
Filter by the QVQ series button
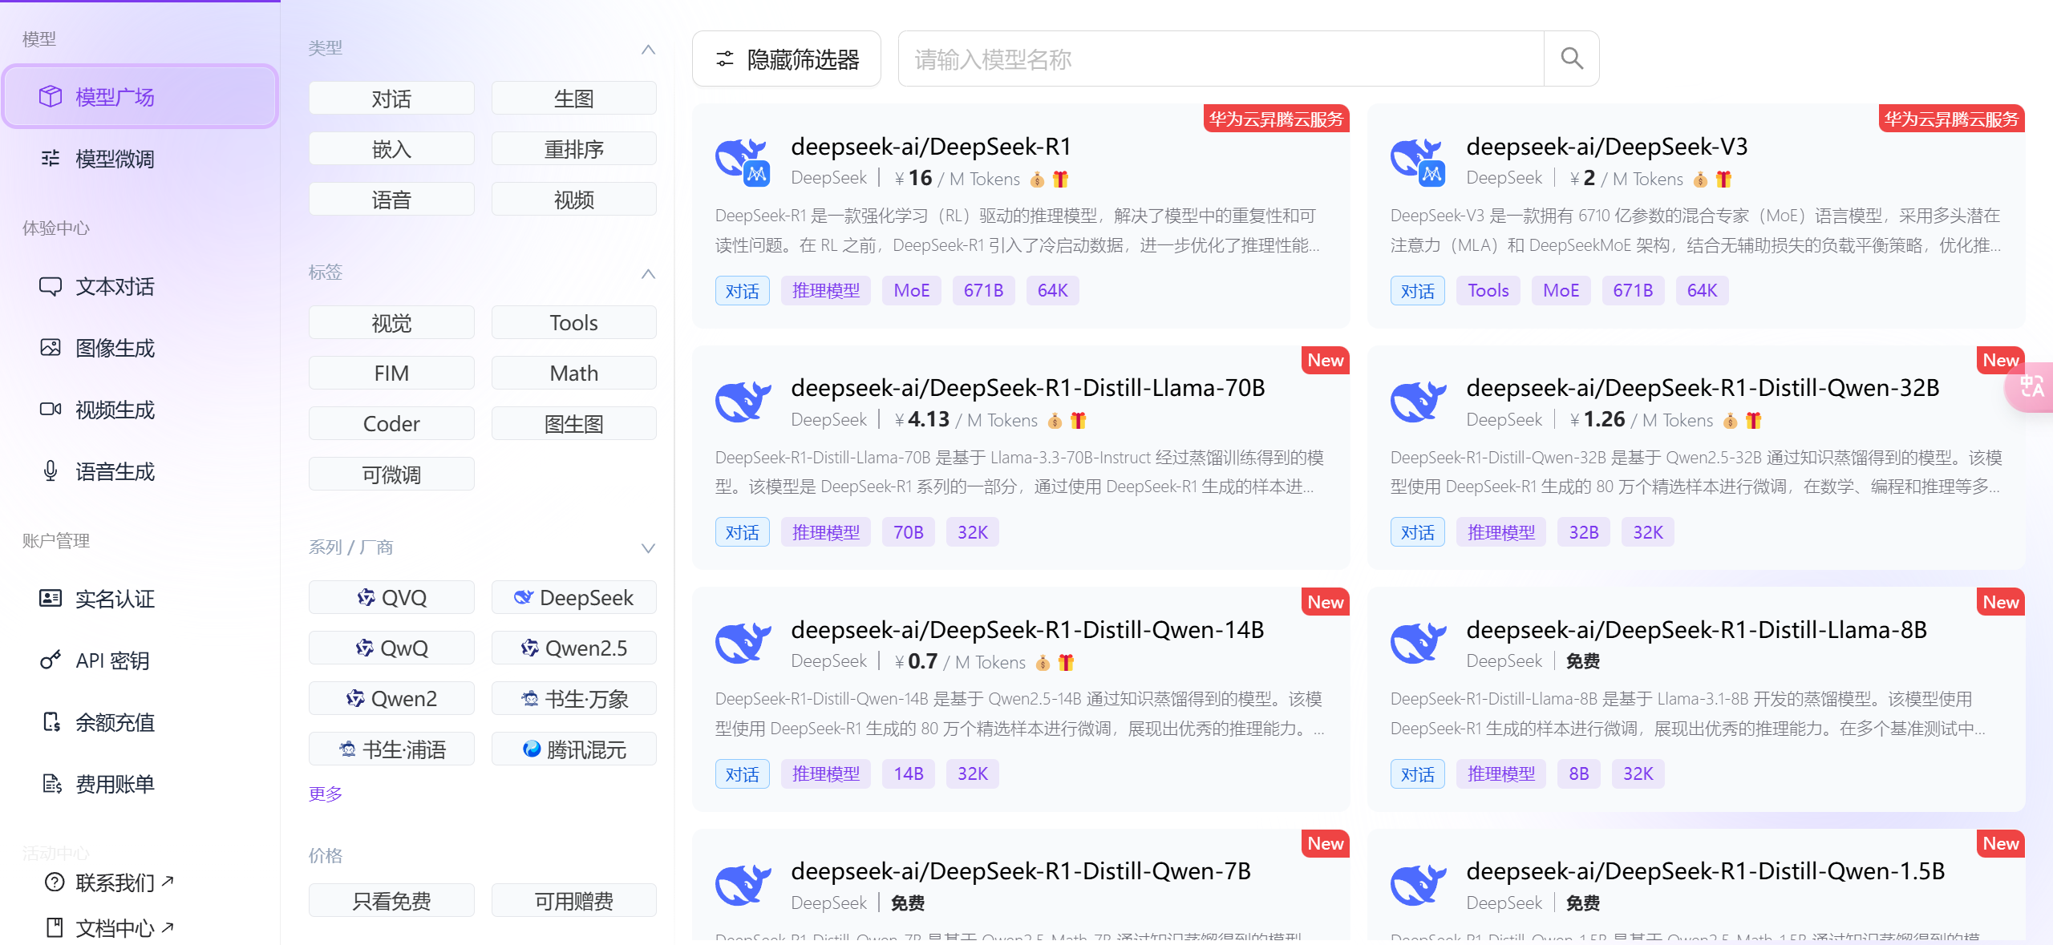[391, 598]
